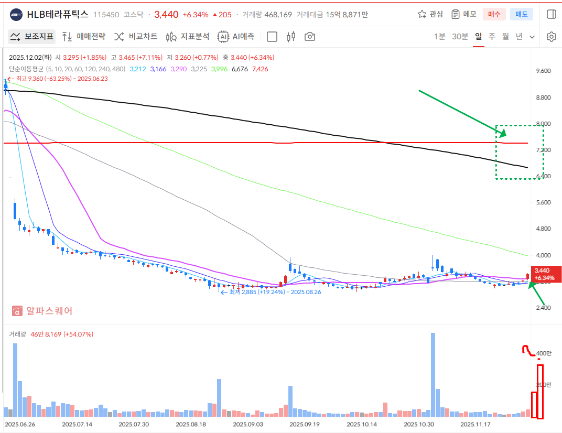This screenshot has width=562, height=433.
Task: Open 비교차트 comparison chart
Action: pos(135,37)
